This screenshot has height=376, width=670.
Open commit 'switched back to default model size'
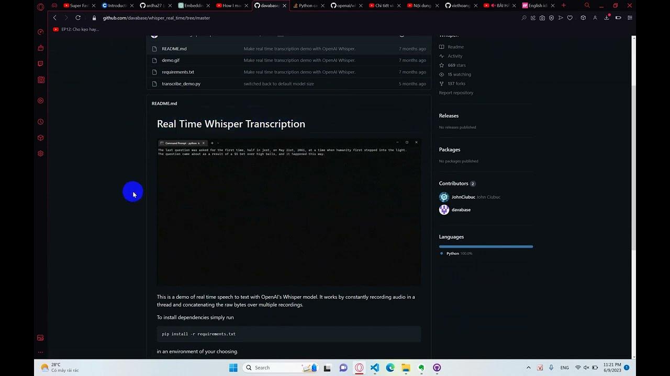(x=279, y=84)
